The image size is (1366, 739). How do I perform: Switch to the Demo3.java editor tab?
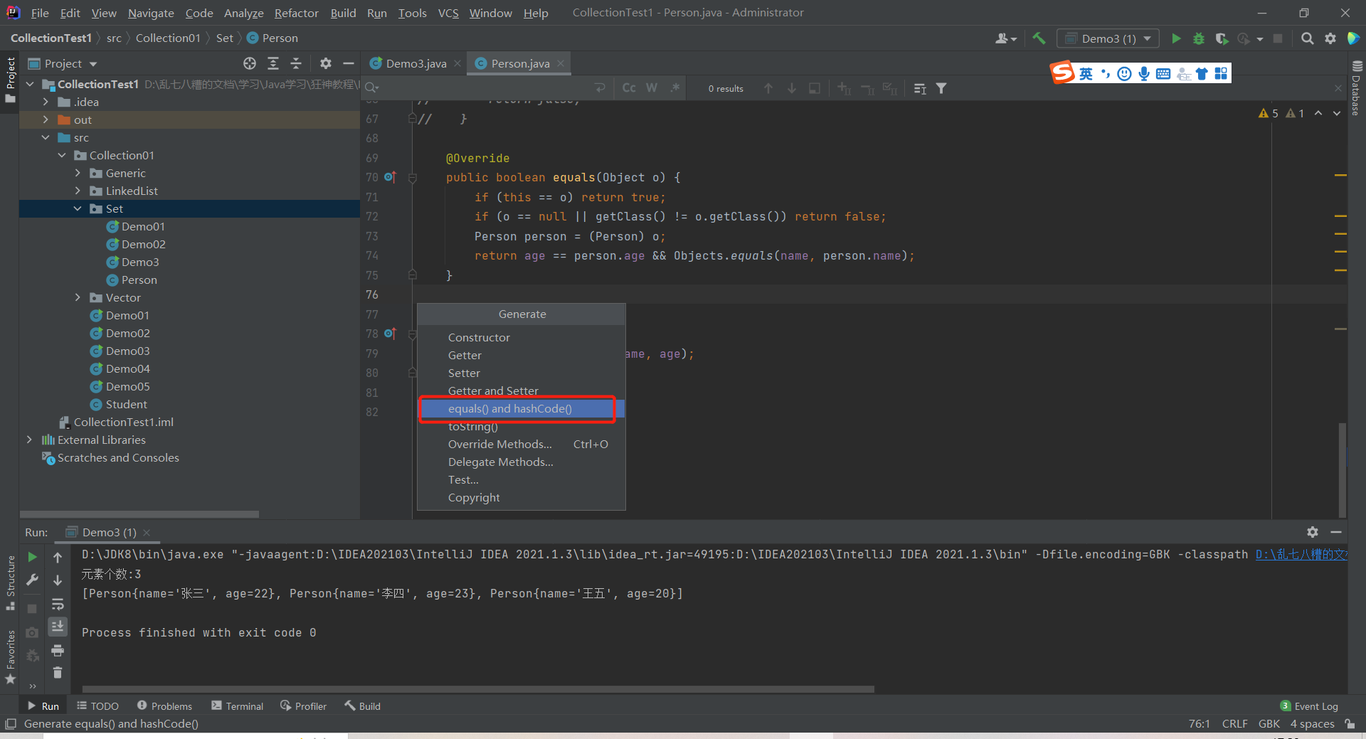click(415, 63)
